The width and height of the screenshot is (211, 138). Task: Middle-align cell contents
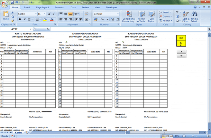[66, 14]
